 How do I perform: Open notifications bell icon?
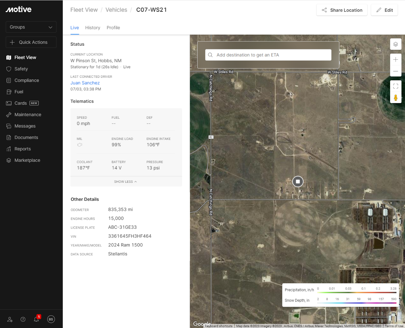pyautogui.click(x=36, y=319)
